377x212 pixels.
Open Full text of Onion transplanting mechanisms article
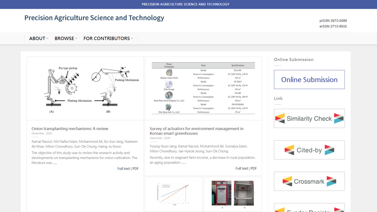coord(124,169)
